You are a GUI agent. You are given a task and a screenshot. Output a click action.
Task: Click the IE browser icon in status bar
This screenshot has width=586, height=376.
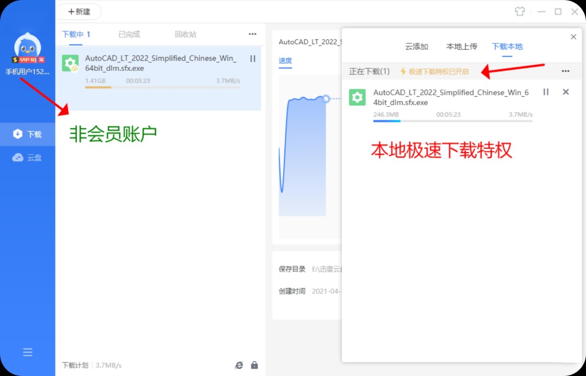click(239, 365)
